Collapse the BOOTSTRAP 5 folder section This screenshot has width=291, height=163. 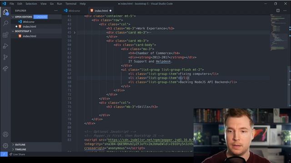(13, 31)
